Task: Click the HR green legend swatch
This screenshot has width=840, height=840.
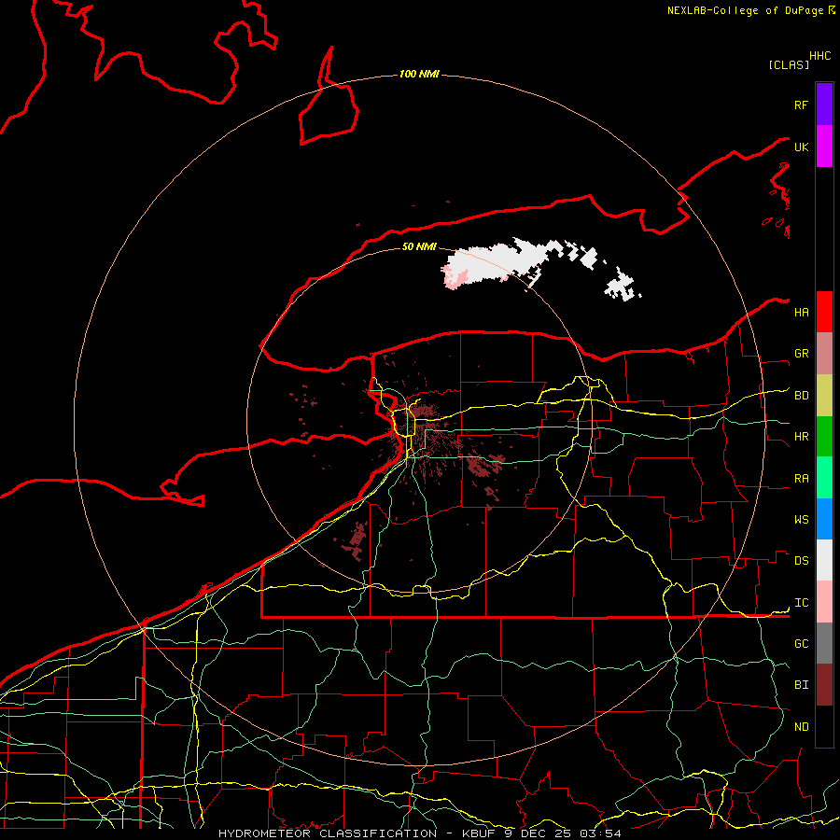Action: pyautogui.click(x=824, y=437)
